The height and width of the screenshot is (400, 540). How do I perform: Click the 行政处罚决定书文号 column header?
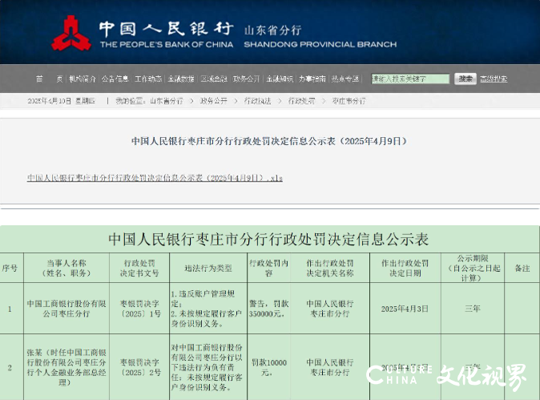coord(139,268)
